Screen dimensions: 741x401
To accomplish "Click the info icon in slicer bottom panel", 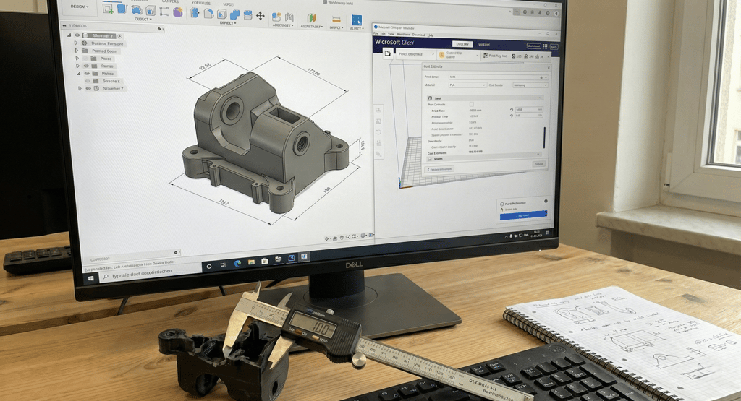I will pyautogui.click(x=546, y=201).
